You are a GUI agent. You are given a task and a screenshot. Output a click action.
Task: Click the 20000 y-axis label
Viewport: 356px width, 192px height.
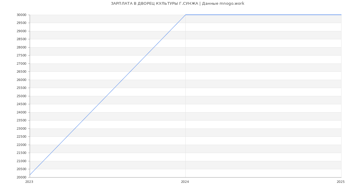pyautogui.click(x=21, y=177)
